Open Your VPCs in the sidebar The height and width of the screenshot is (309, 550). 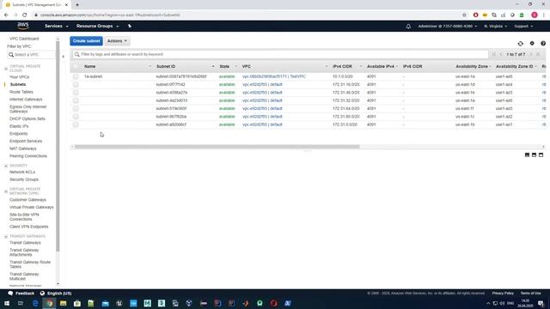19,77
